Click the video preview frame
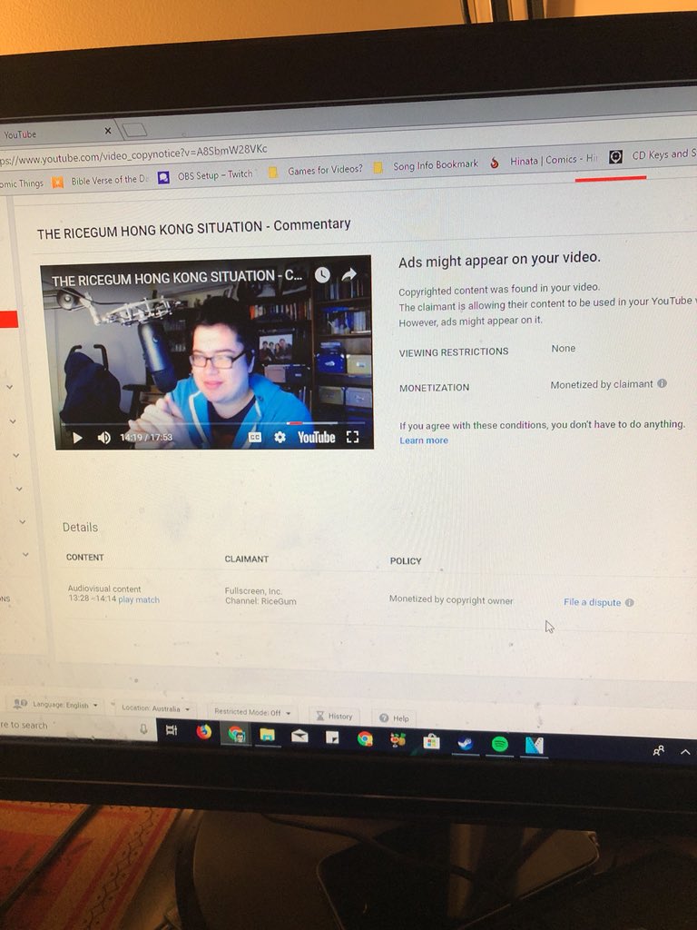The height and width of the screenshot is (930, 697). [x=208, y=353]
